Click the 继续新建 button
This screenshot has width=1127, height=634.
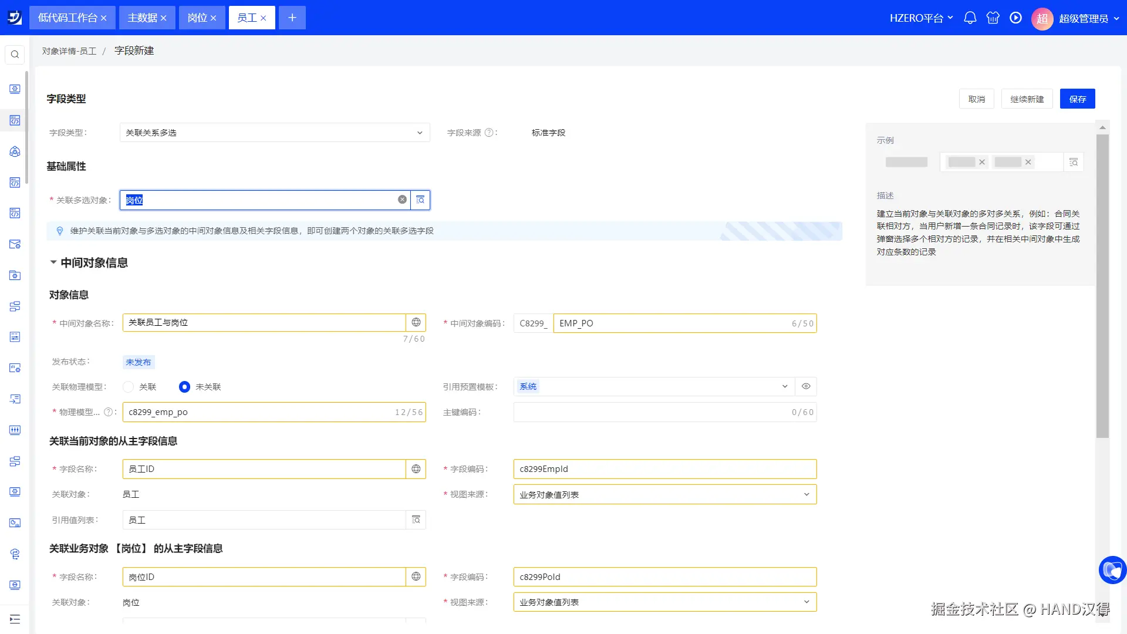(1027, 99)
